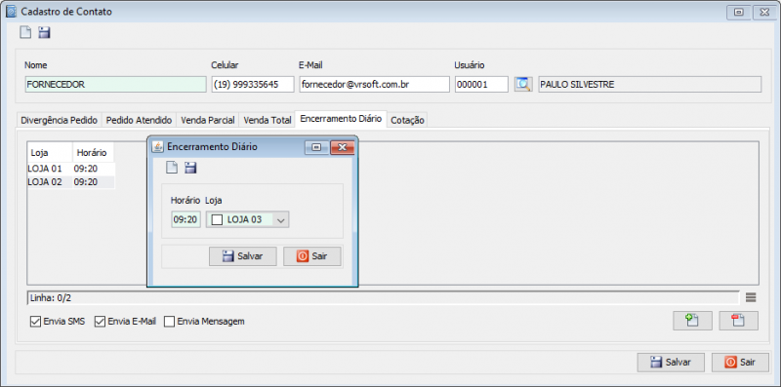The image size is (781, 387).
Task: Click the Horário column header in table
Action: click(x=94, y=153)
